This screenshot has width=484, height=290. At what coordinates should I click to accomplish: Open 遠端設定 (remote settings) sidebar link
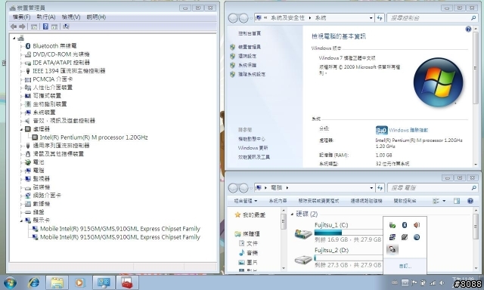click(x=247, y=56)
